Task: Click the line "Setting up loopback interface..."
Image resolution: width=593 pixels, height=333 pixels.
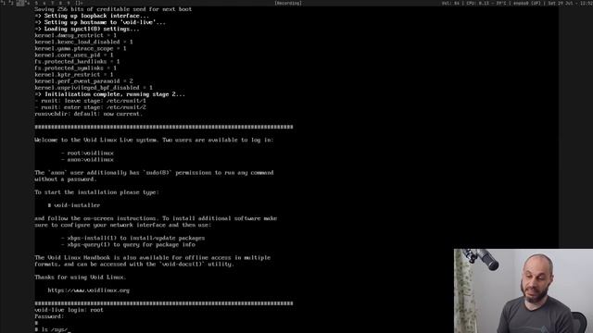Action: pyautogui.click(x=92, y=16)
